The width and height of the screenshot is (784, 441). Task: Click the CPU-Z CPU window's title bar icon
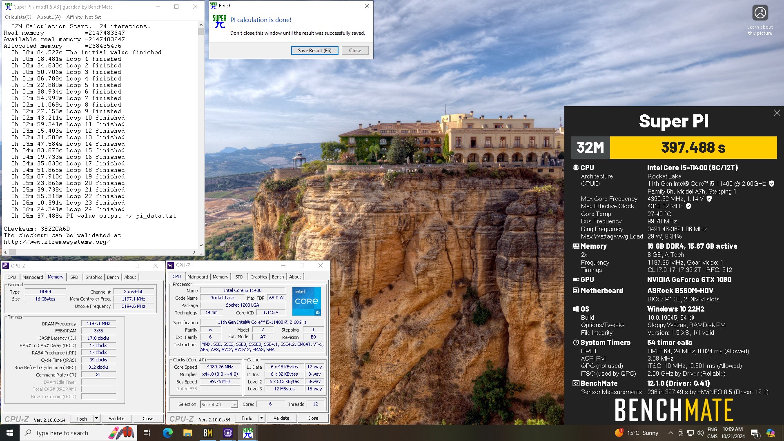click(x=171, y=265)
